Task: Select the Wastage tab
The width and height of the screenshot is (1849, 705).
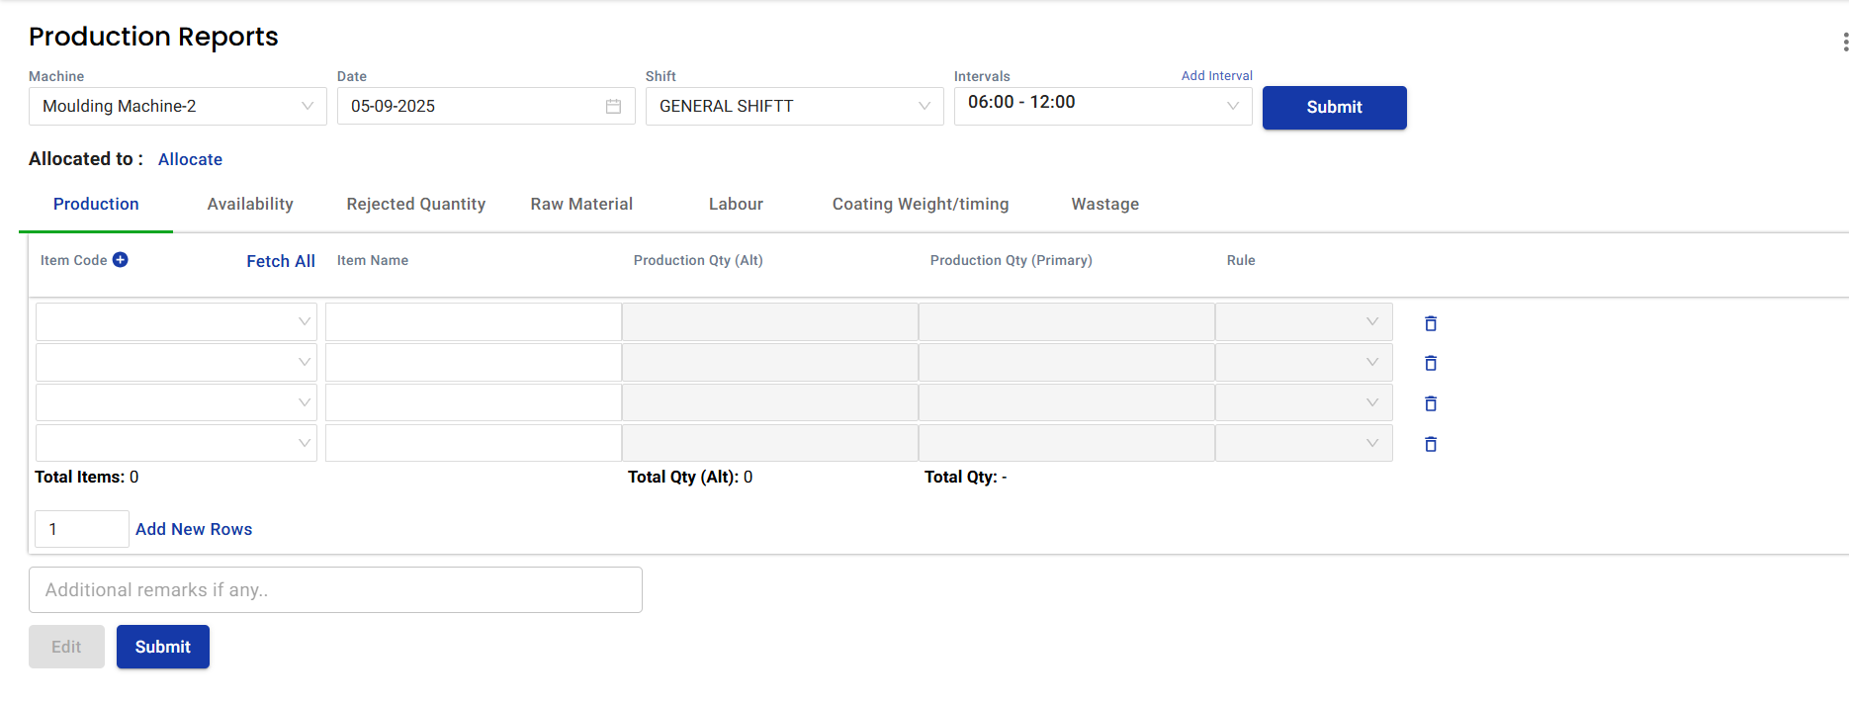Action: [x=1104, y=204]
